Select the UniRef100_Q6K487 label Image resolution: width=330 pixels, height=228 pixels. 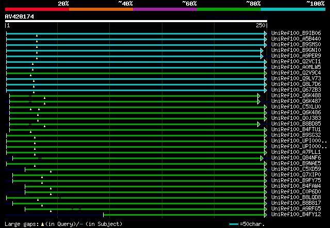[x=296, y=101]
